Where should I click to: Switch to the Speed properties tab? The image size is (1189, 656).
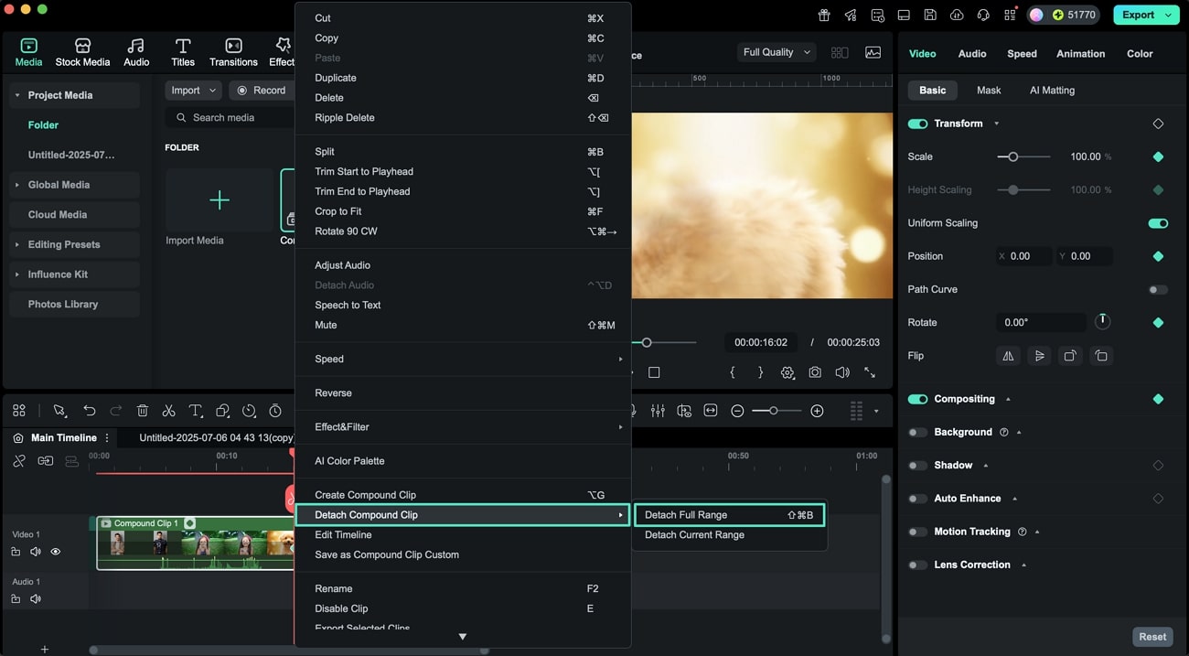(x=1022, y=54)
